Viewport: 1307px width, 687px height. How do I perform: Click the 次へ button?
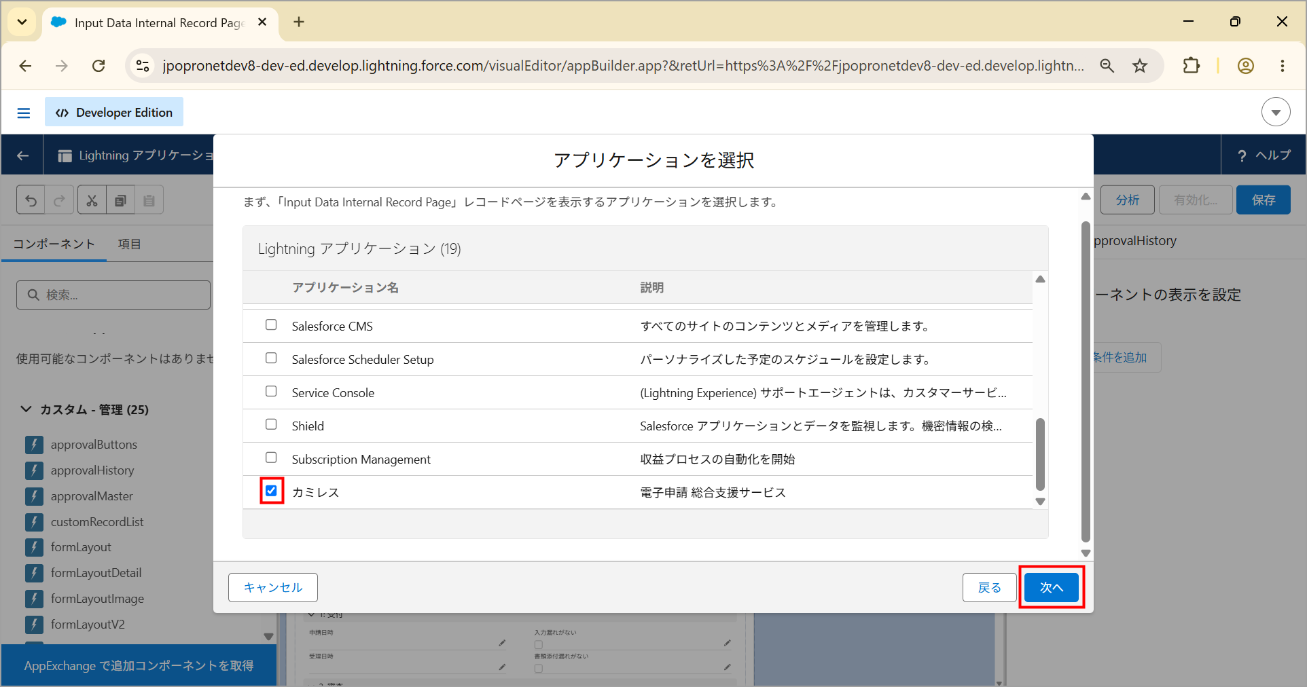pyautogui.click(x=1052, y=587)
